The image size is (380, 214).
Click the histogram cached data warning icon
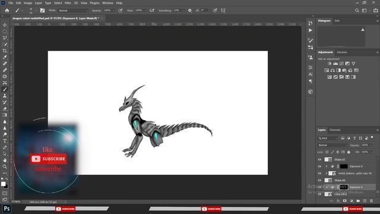tap(363, 30)
